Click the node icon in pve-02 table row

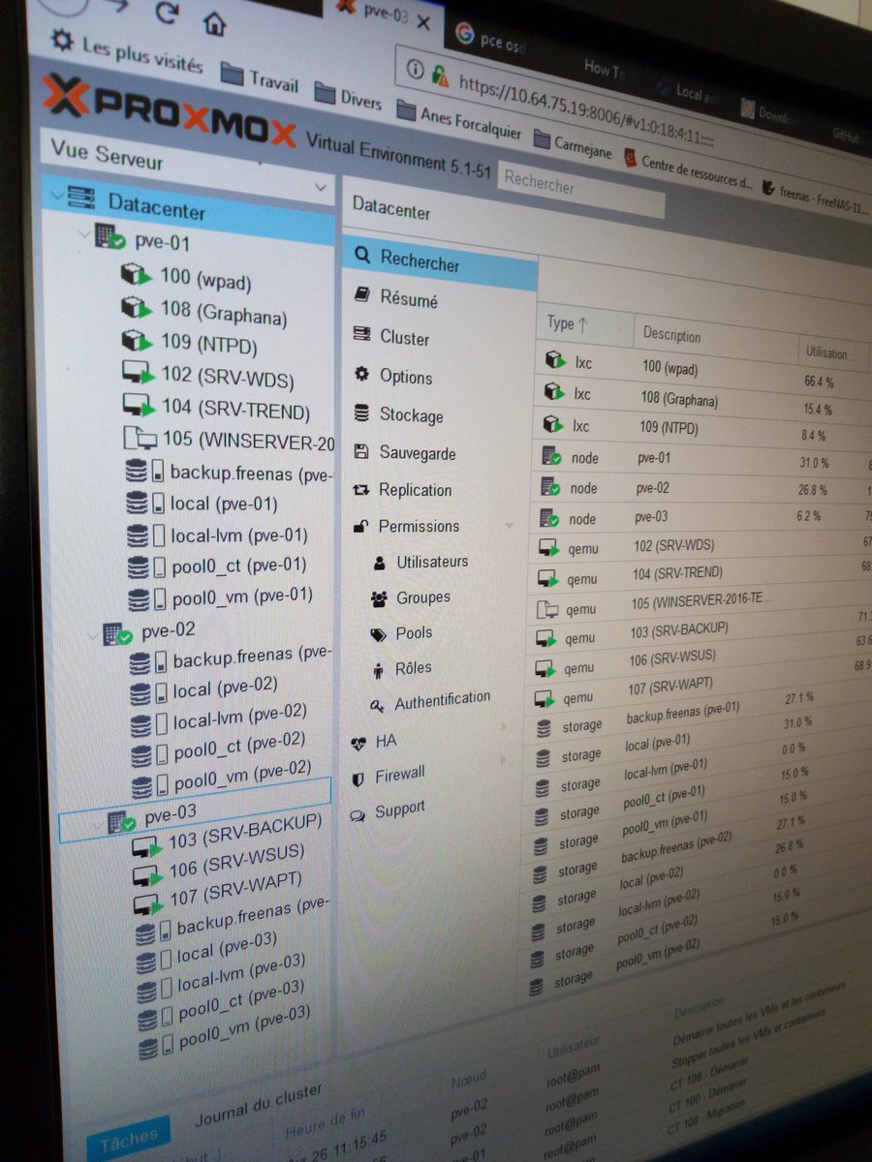point(549,486)
